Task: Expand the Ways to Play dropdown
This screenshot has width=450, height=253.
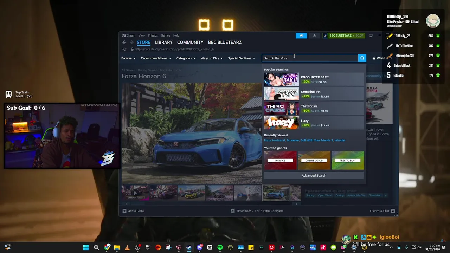Action: coord(212,58)
